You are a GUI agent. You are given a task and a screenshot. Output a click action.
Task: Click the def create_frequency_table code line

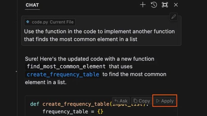click(x=89, y=104)
